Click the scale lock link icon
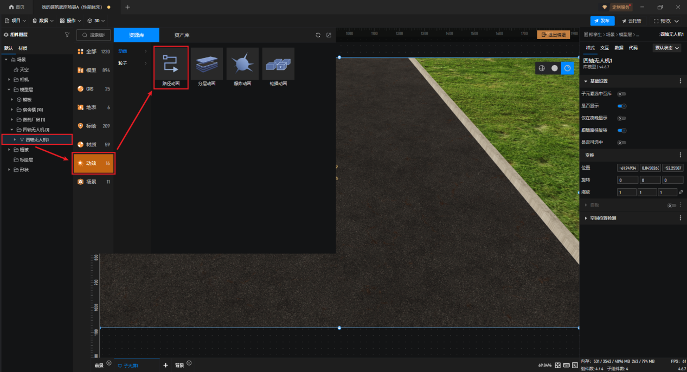687x372 pixels. [x=681, y=193]
